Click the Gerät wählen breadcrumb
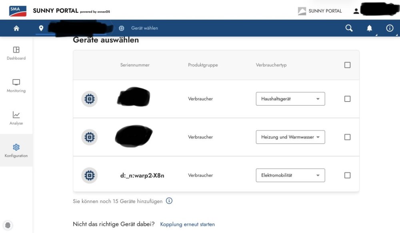The height and width of the screenshot is (233, 400). [x=145, y=28]
